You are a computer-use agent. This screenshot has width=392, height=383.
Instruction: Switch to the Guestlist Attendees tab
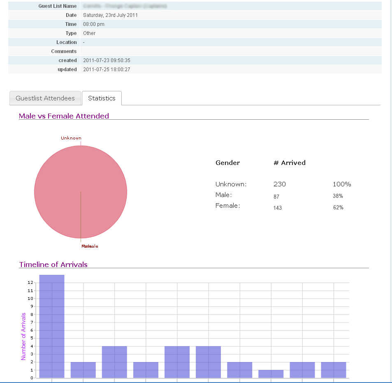point(45,98)
